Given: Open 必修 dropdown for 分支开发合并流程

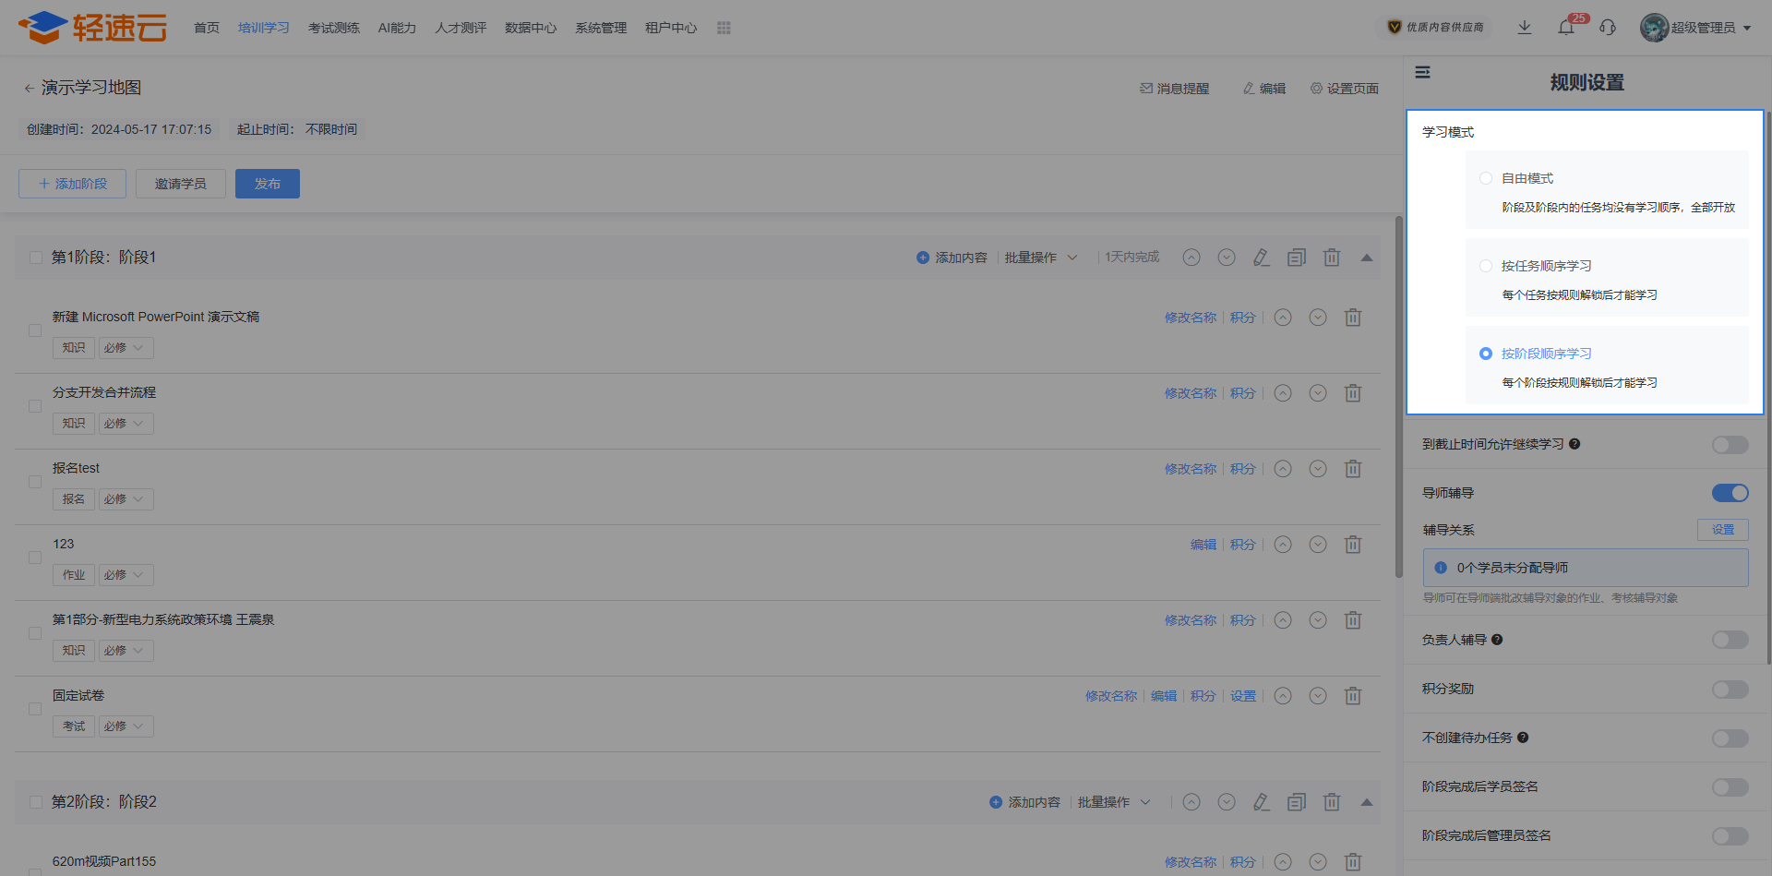Looking at the screenshot, I should tap(126, 424).
